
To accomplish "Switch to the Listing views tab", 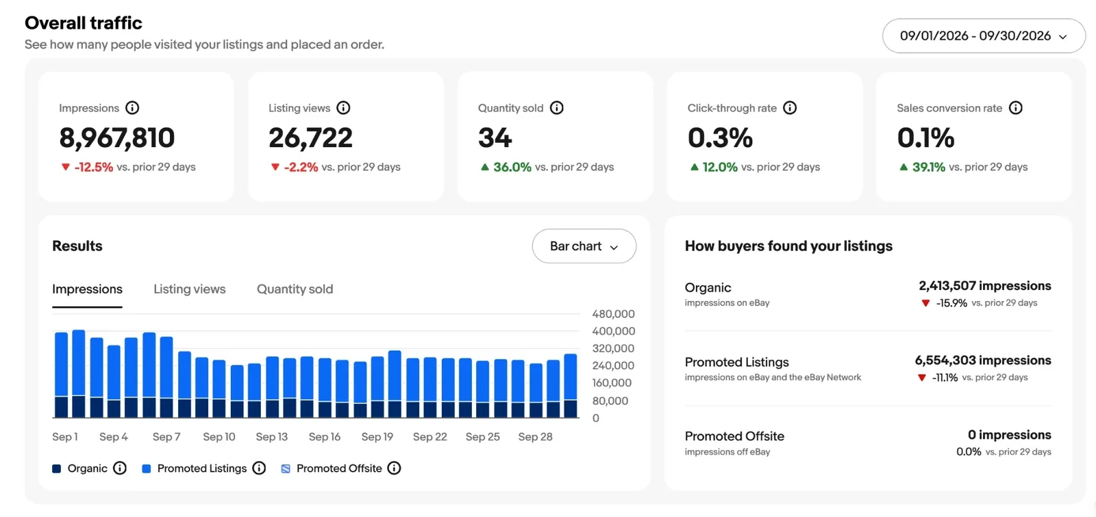I will tap(189, 289).
